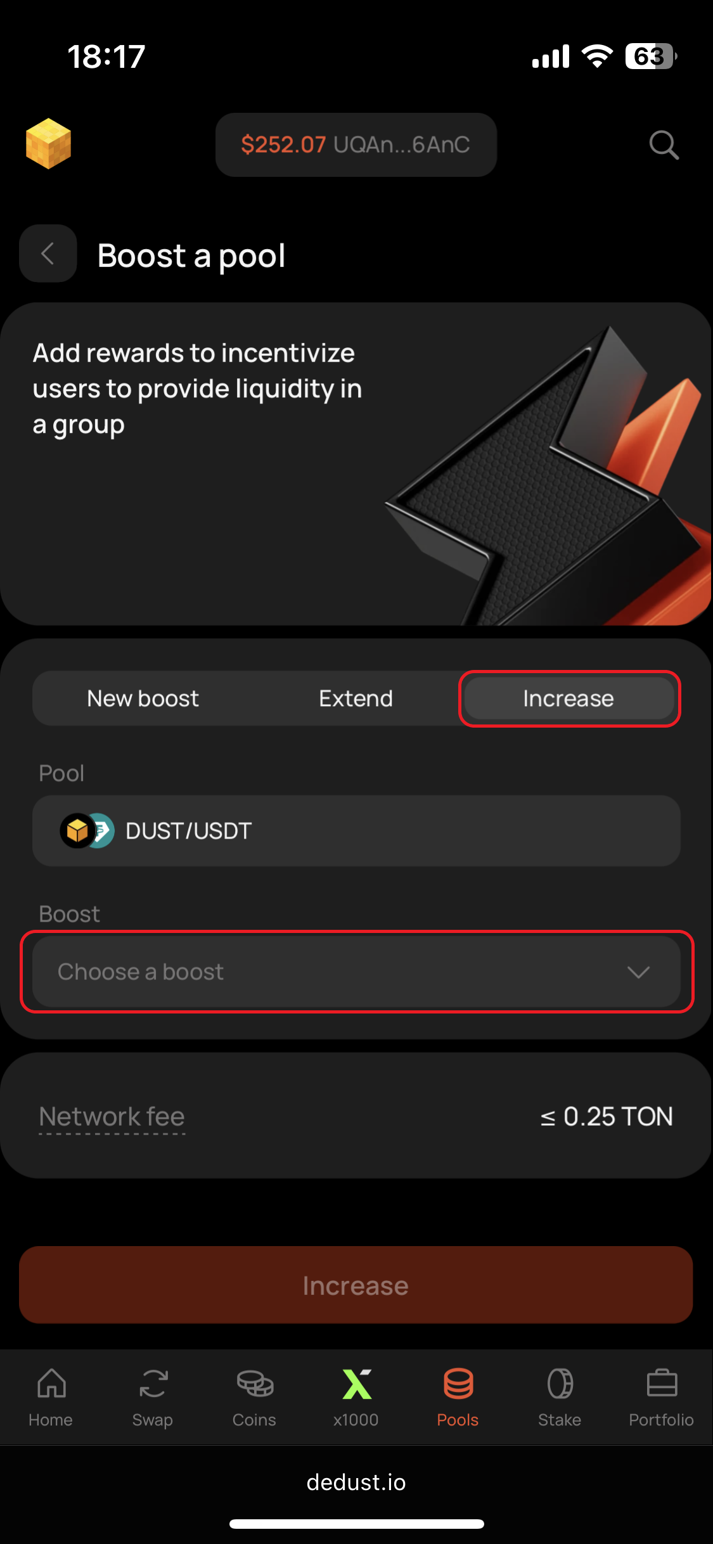
Task: Show Network fee explanation
Action: (112, 1117)
